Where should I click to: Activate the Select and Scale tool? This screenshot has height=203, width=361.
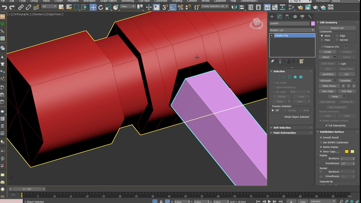(x=108, y=7)
